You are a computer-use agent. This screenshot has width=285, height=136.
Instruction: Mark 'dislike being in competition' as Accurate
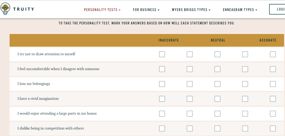(x=273, y=128)
